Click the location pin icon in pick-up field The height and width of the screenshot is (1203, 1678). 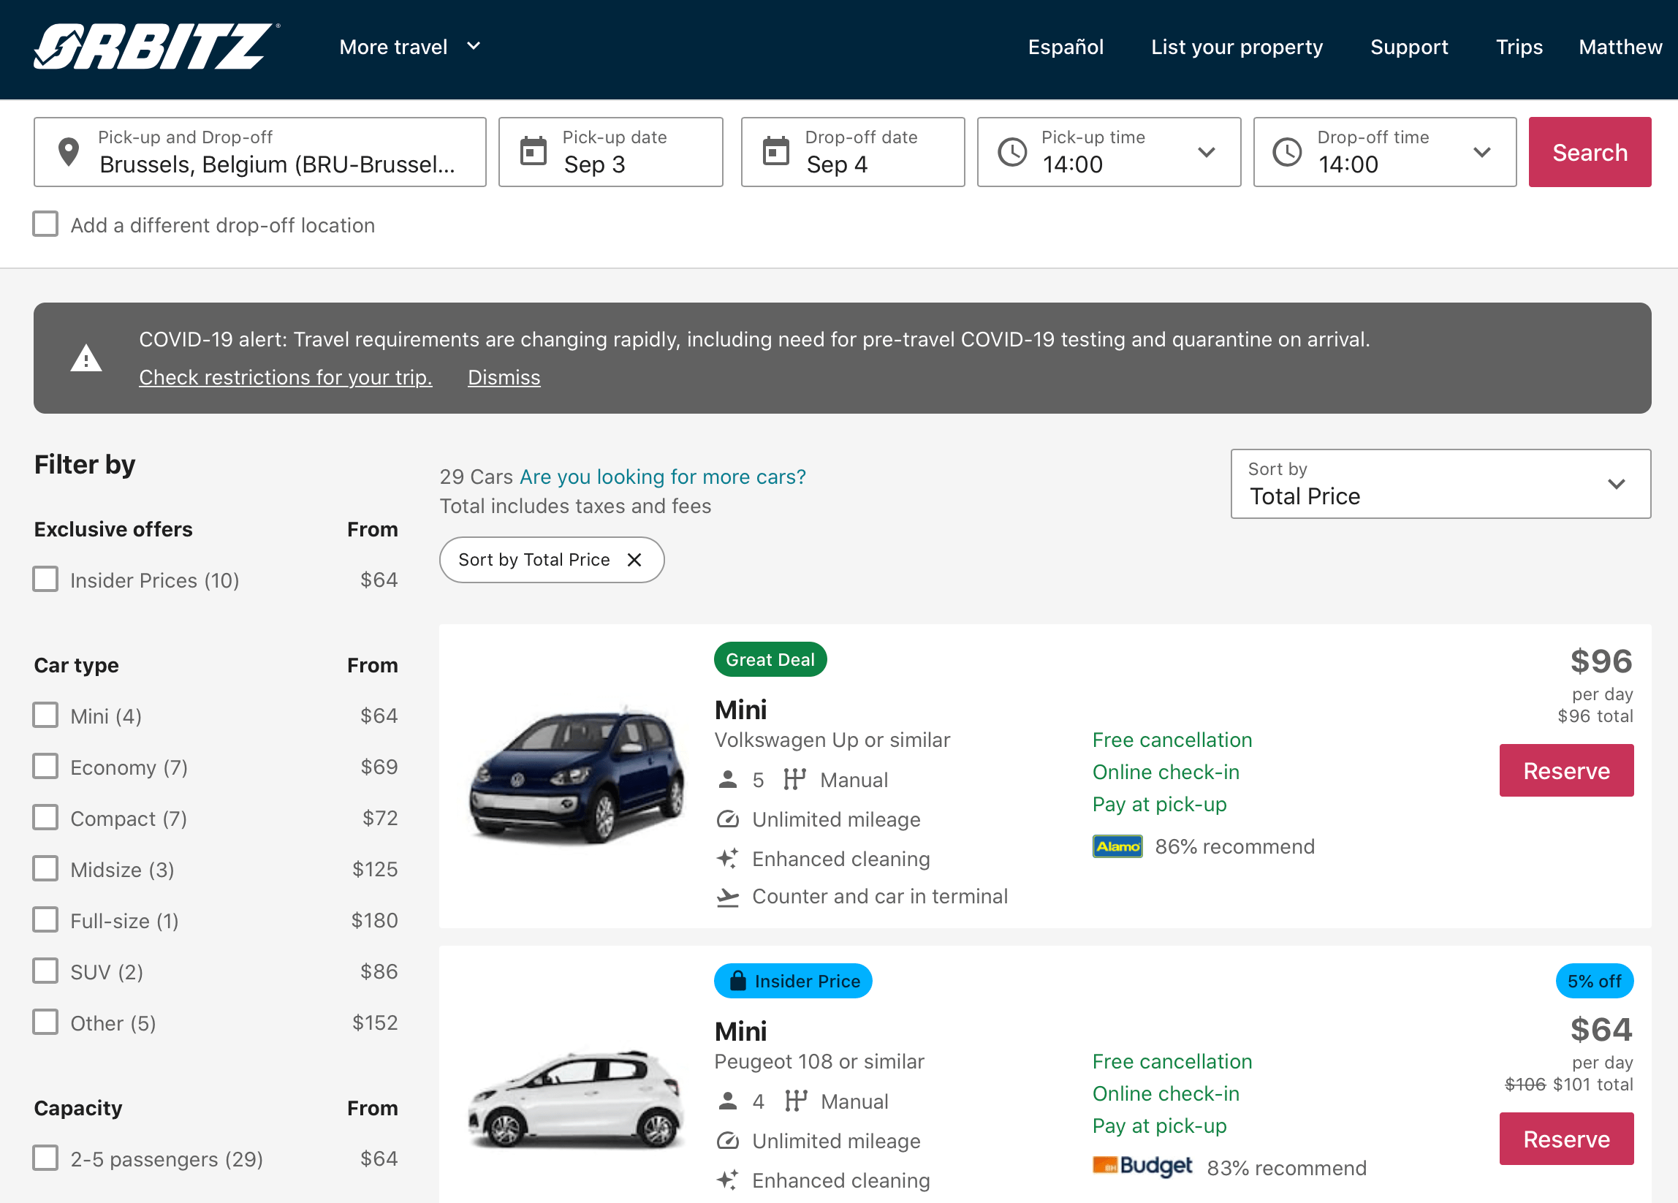[69, 152]
